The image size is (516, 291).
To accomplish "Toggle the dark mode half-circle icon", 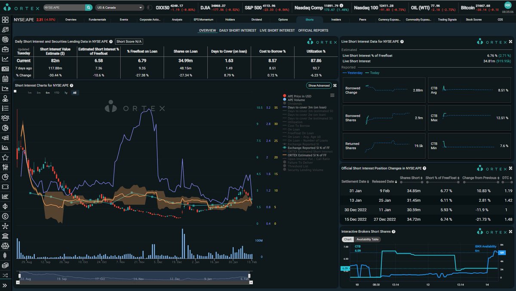I will click(x=149, y=7).
